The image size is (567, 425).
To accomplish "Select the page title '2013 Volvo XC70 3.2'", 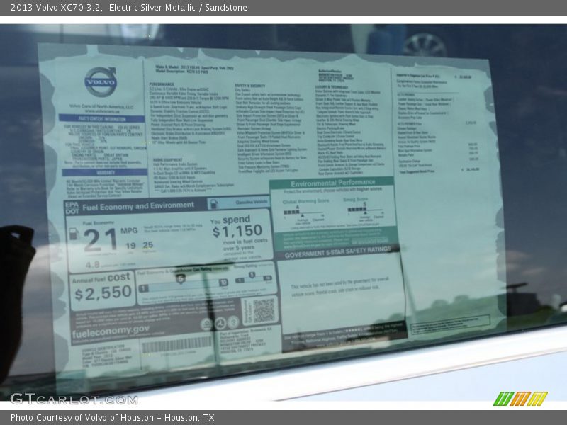I will (x=56, y=8).
